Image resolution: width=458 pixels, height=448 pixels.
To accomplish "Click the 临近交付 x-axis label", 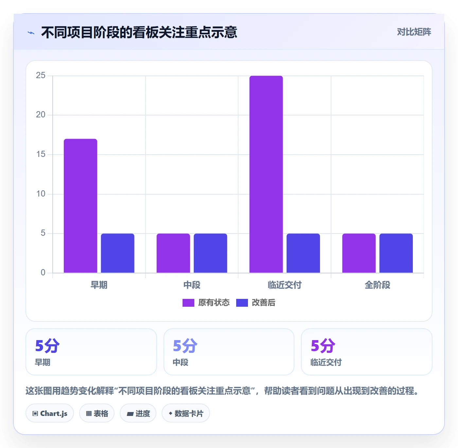I will click(285, 285).
